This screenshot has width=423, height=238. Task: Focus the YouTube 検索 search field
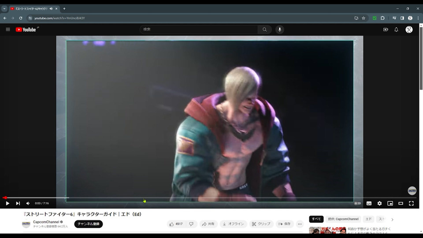(x=199, y=30)
